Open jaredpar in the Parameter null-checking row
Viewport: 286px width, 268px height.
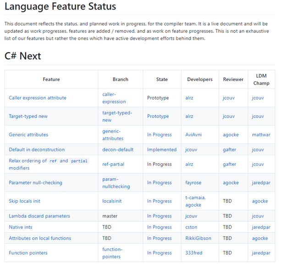point(261,182)
